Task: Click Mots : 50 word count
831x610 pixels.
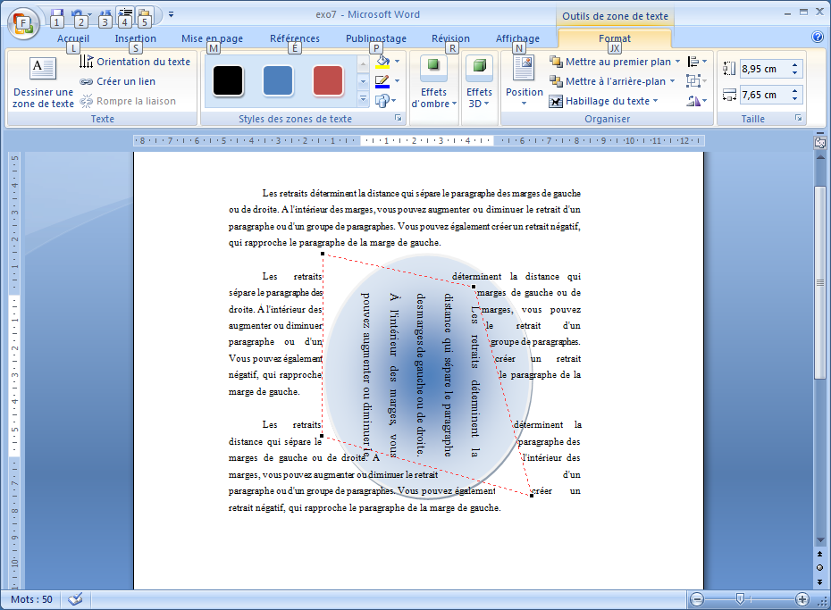Action: (32, 599)
